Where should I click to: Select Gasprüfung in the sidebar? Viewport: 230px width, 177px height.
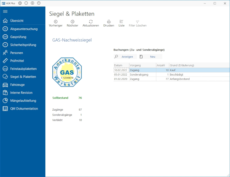[18, 37]
